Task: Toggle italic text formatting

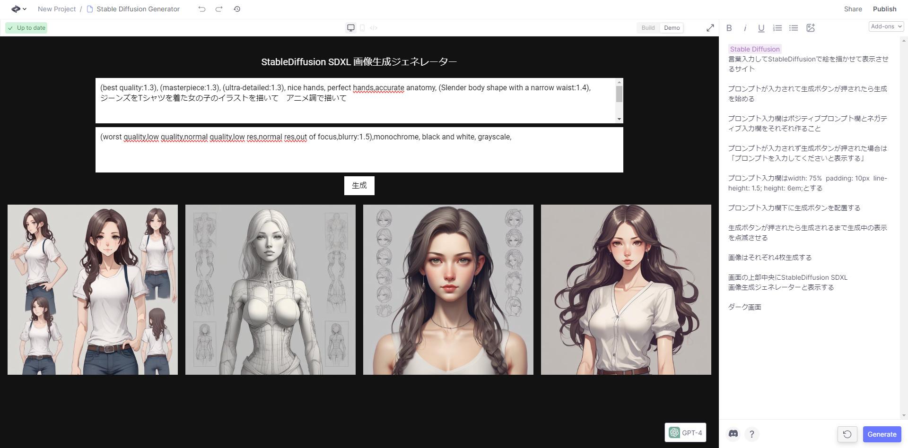Action: (745, 28)
